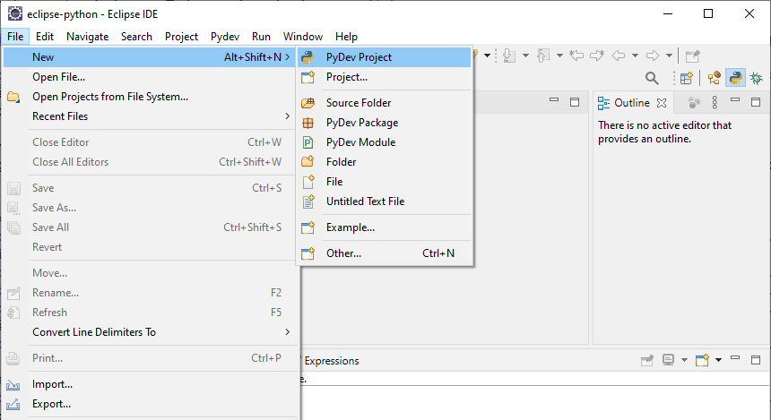Open the Outline view menu dots
This screenshot has width=771, height=420.
coord(715,102)
